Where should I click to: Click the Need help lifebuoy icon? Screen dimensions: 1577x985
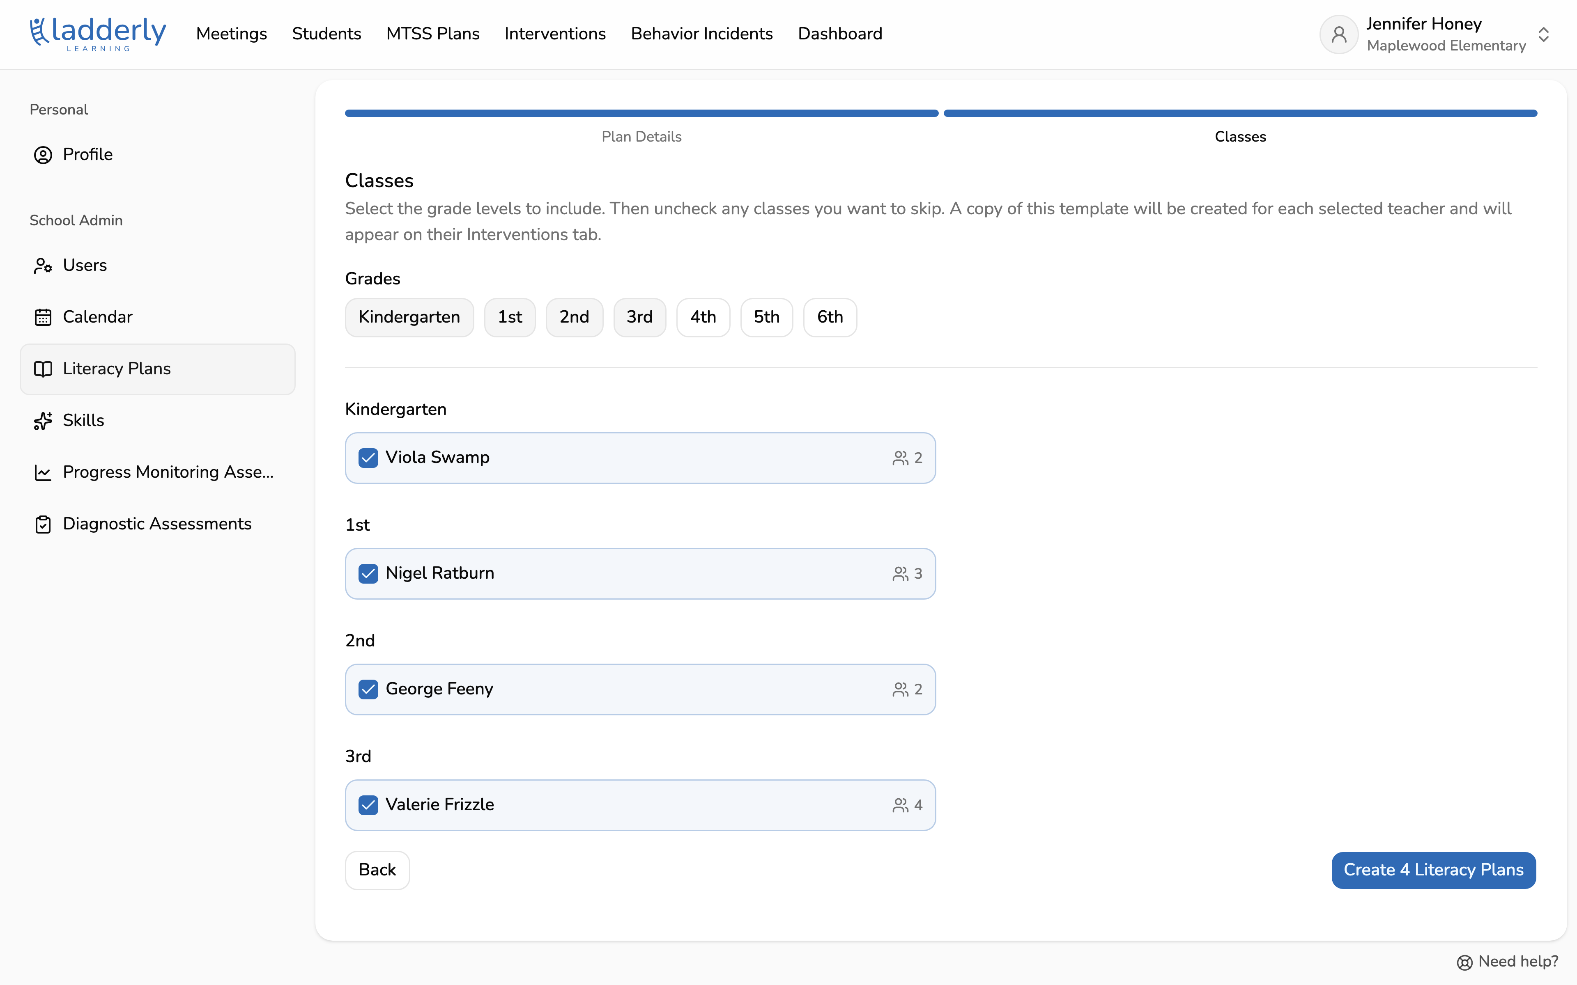pyautogui.click(x=1464, y=962)
